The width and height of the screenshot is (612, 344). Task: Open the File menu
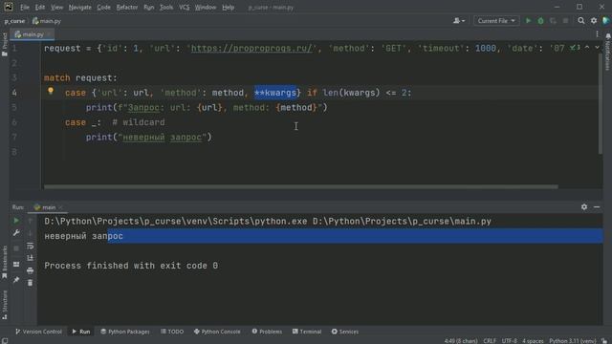[x=25, y=7]
